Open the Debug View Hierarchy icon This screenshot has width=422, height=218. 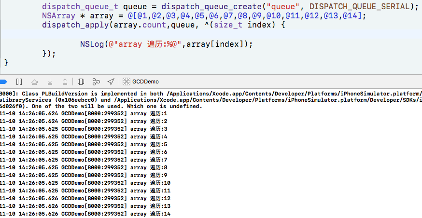(81, 82)
